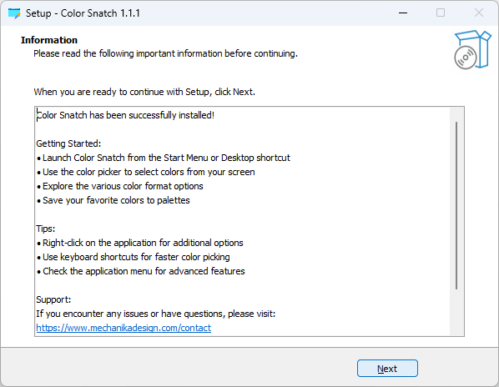Click the bold 'Information' heading
Image resolution: width=499 pixels, height=387 pixels.
pos(49,40)
